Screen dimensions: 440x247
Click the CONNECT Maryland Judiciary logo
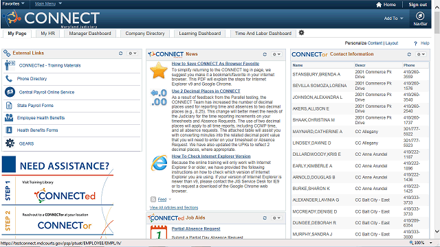(52, 19)
